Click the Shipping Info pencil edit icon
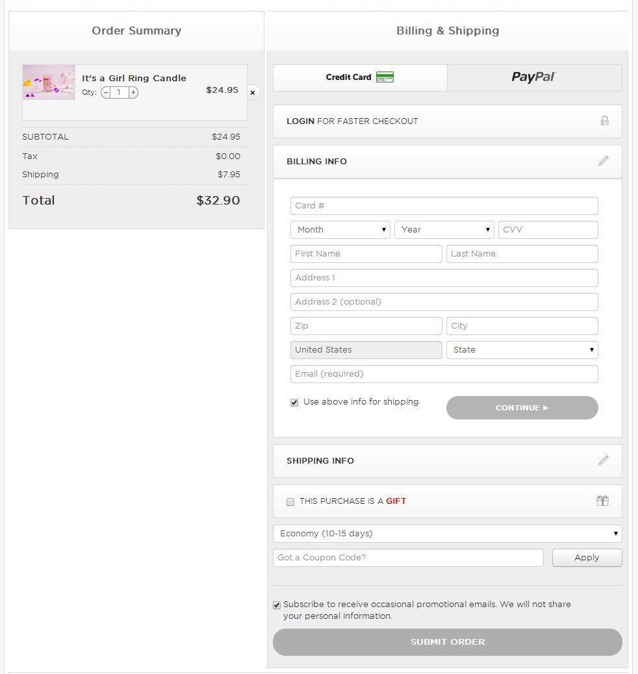The width and height of the screenshot is (638, 674). (604, 460)
